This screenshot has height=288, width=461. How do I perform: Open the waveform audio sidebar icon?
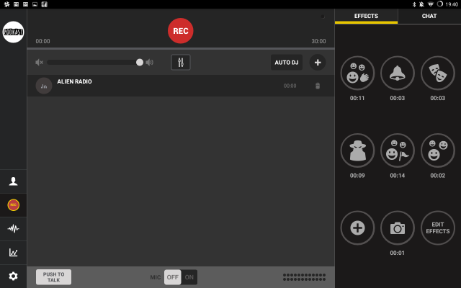pos(13,229)
